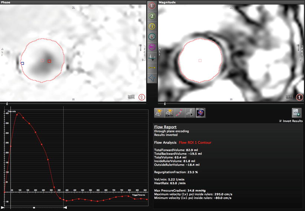
Task: Click the contour detect star icon
Action: coord(160,113)
